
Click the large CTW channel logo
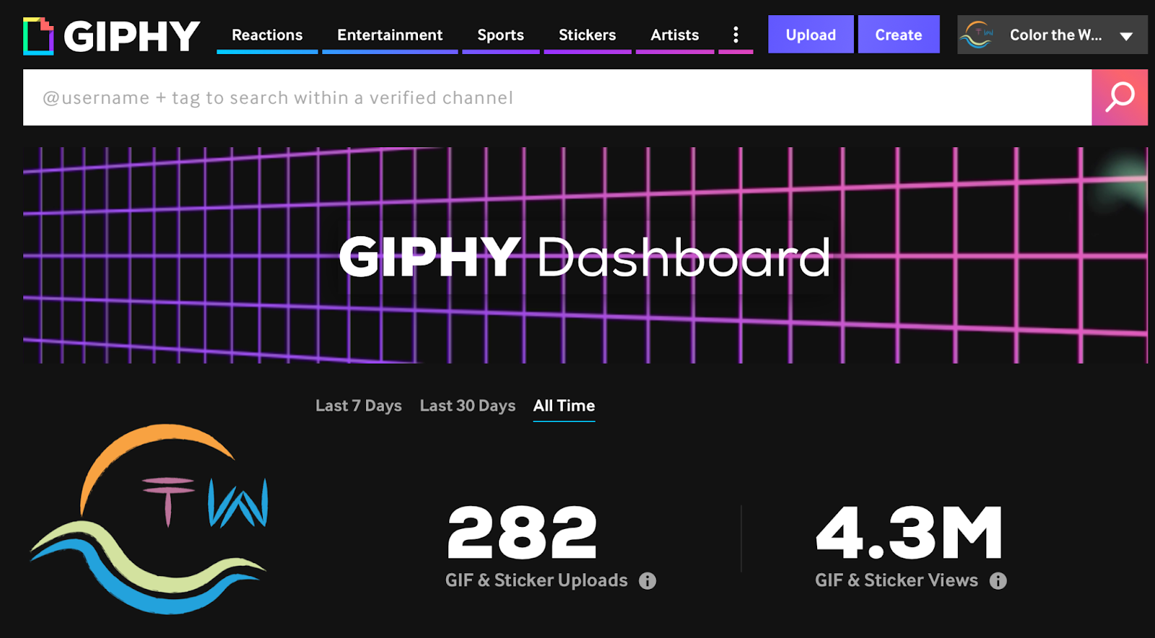[x=149, y=519]
